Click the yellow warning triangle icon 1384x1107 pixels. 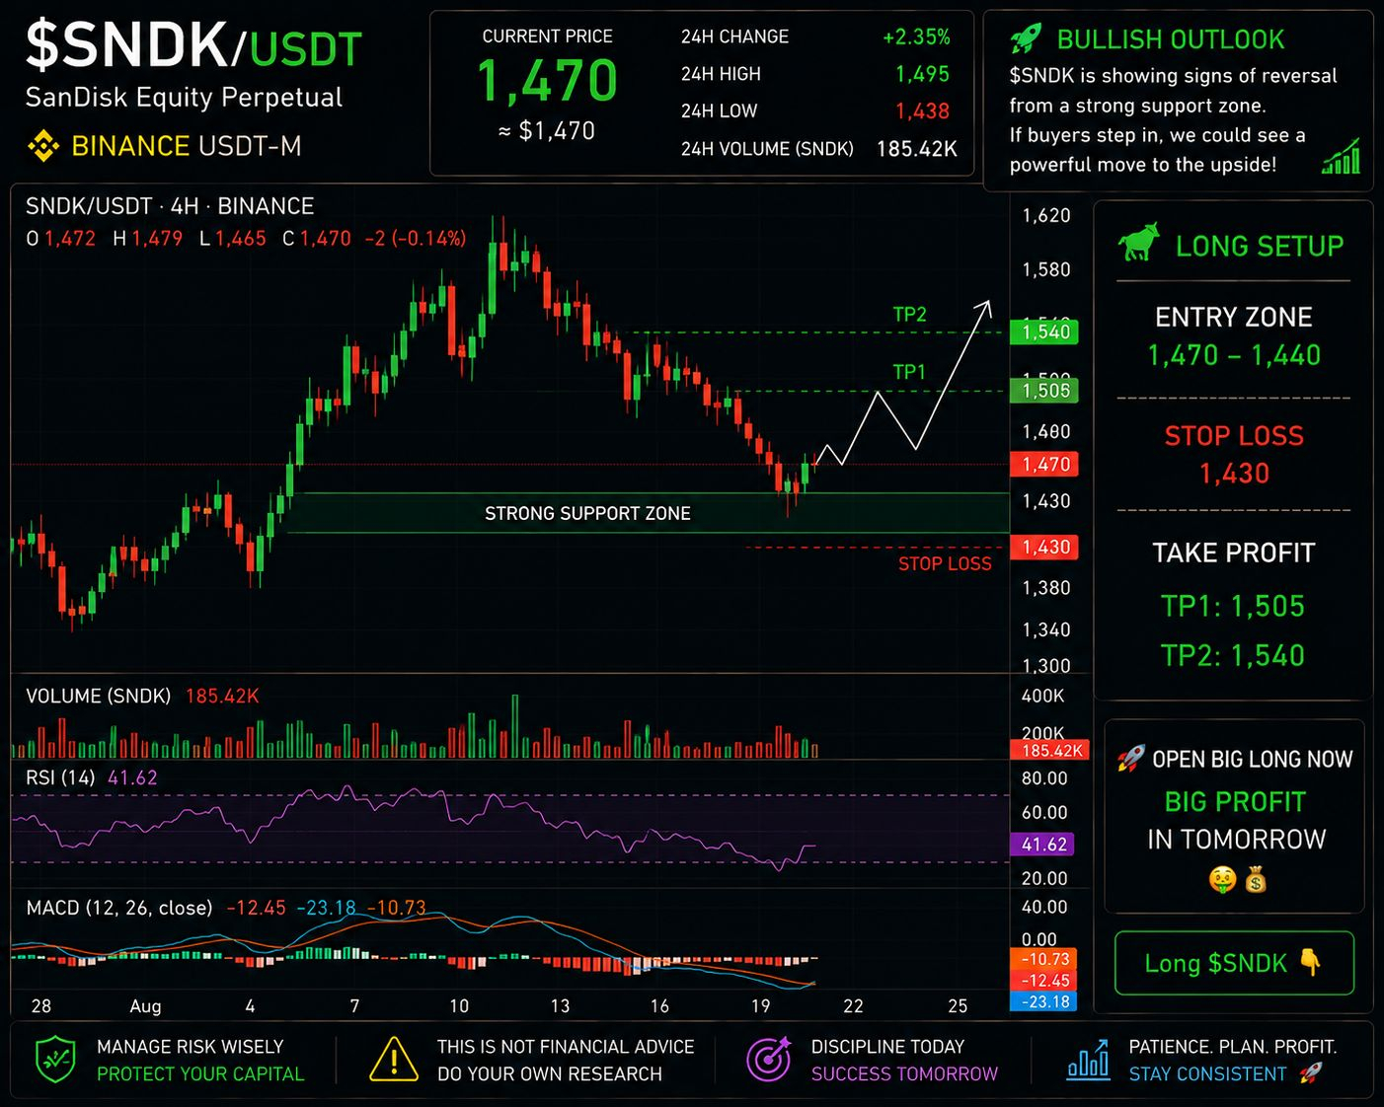pyautogui.click(x=393, y=1060)
